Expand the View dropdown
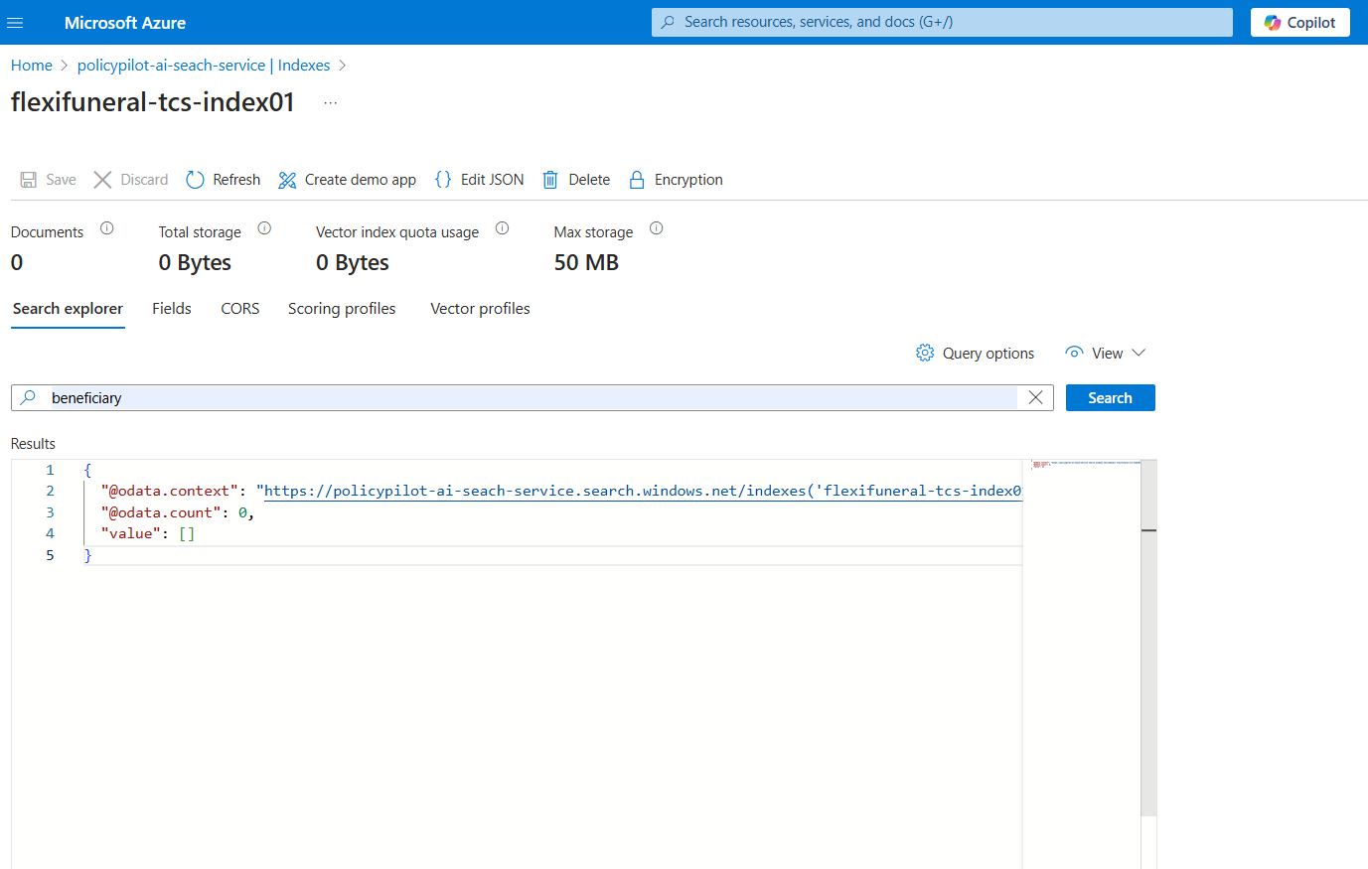 tap(1106, 354)
